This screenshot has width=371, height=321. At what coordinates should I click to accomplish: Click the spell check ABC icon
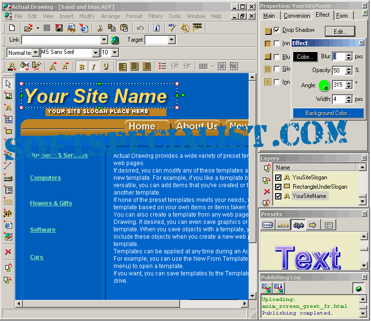click(172, 28)
